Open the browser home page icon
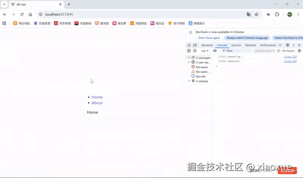The height and width of the screenshot is (178, 303). click(30, 14)
